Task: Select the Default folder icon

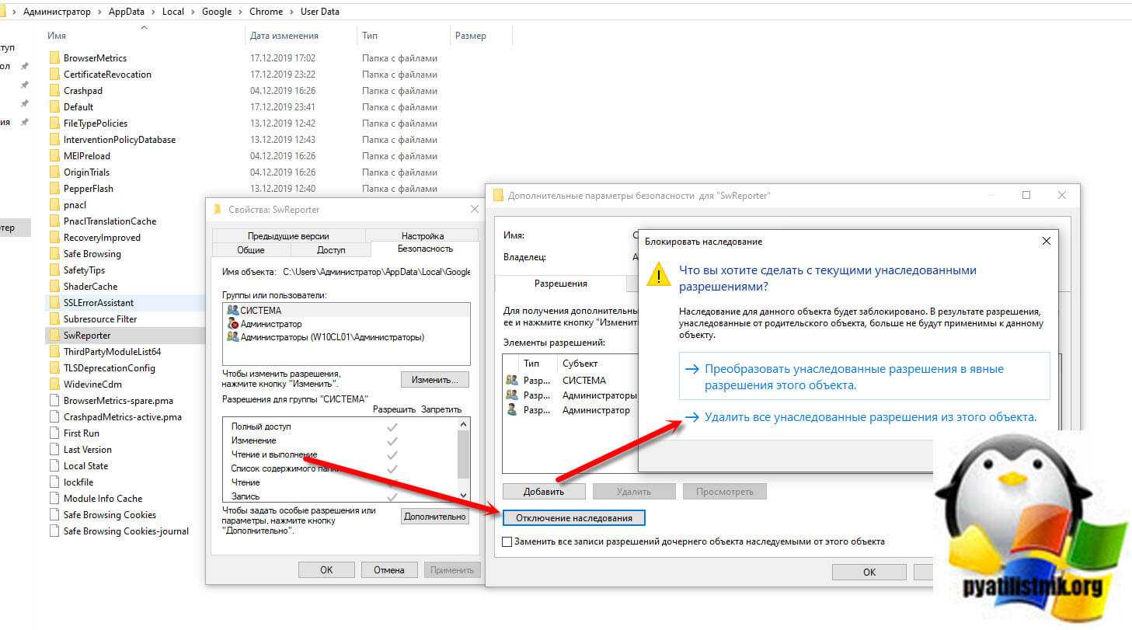Action: [54, 107]
